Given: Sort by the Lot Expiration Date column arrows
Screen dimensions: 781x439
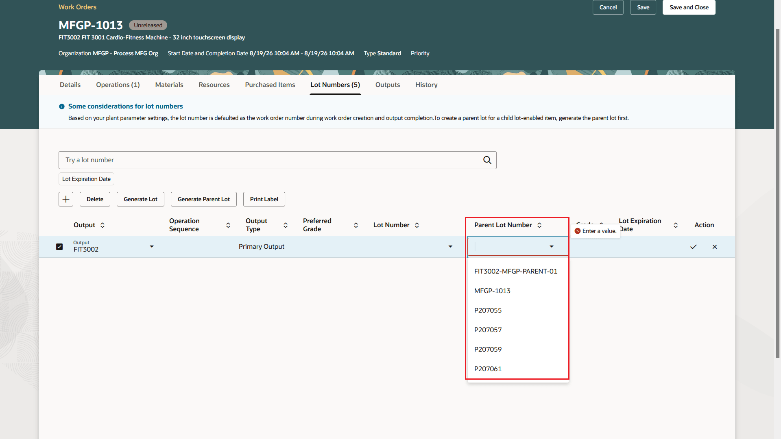Looking at the screenshot, I should point(676,225).
